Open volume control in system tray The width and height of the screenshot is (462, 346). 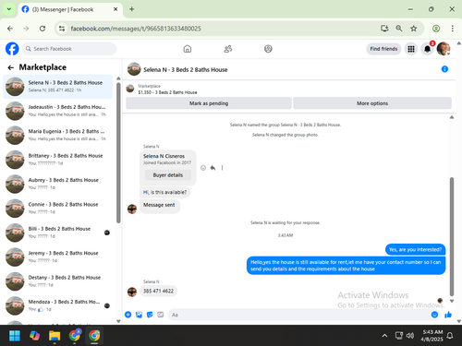(410, 336)
